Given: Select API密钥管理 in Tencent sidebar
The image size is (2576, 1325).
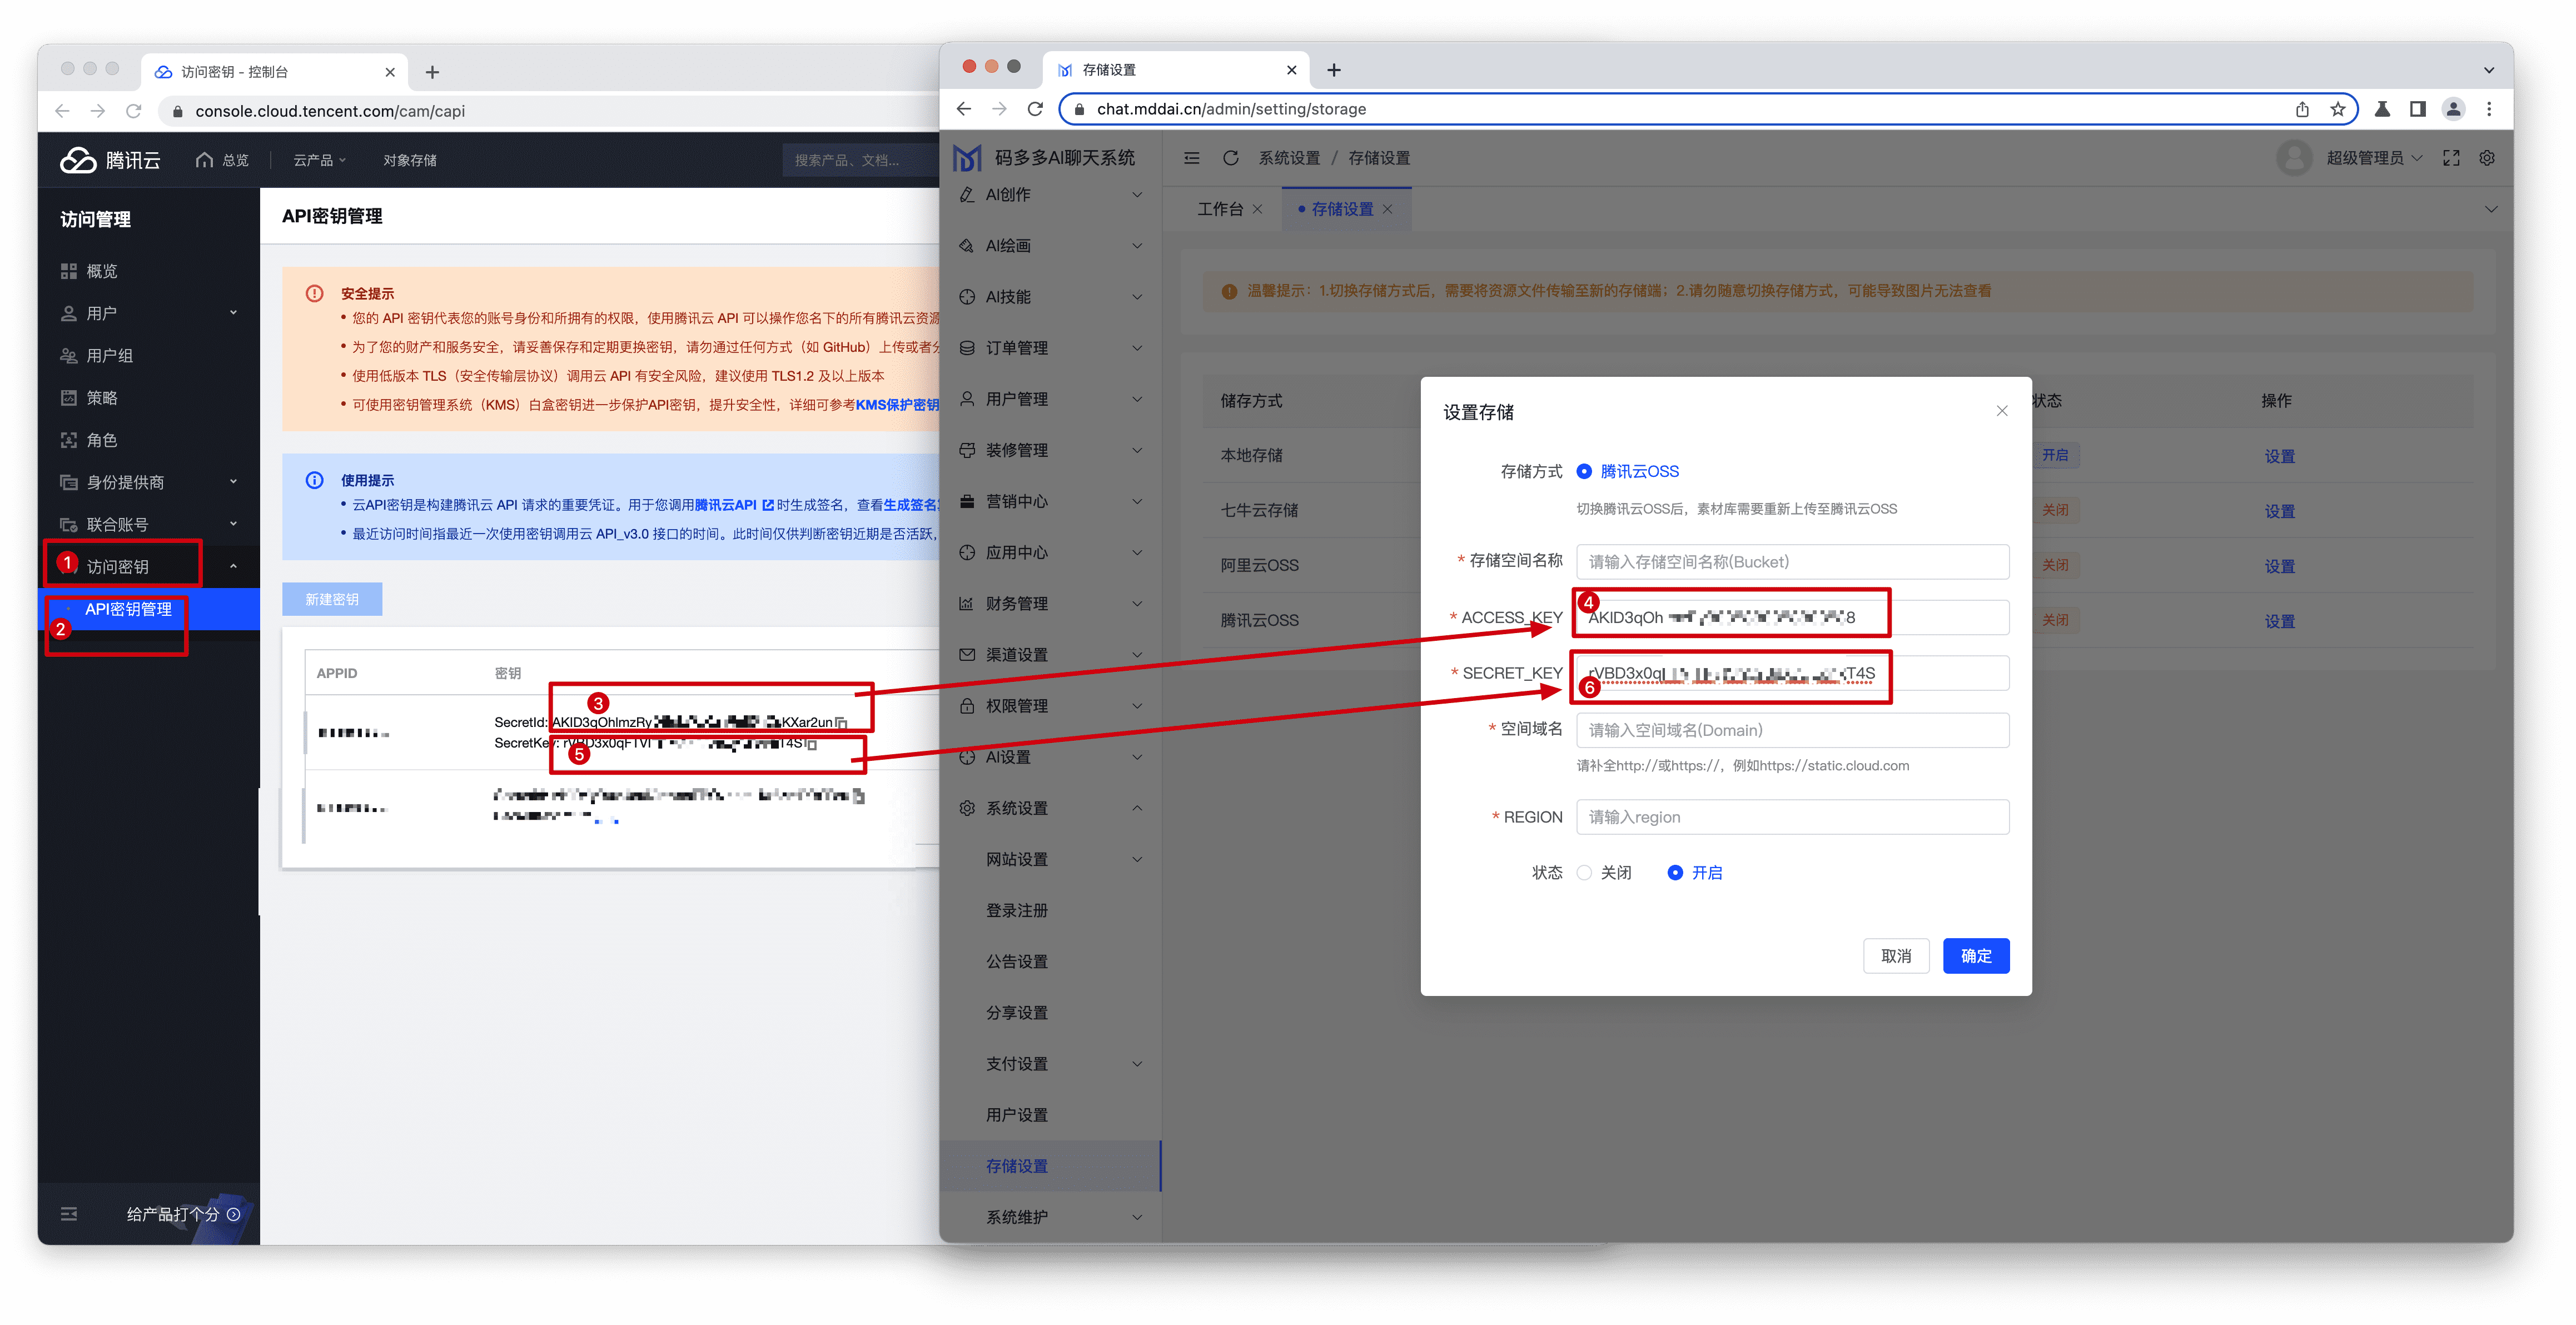Looking at the screenshot, I should click(x=149, y=609).
